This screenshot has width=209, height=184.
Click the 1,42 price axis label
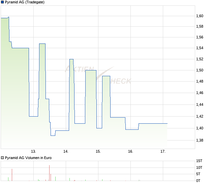[200, 116]
